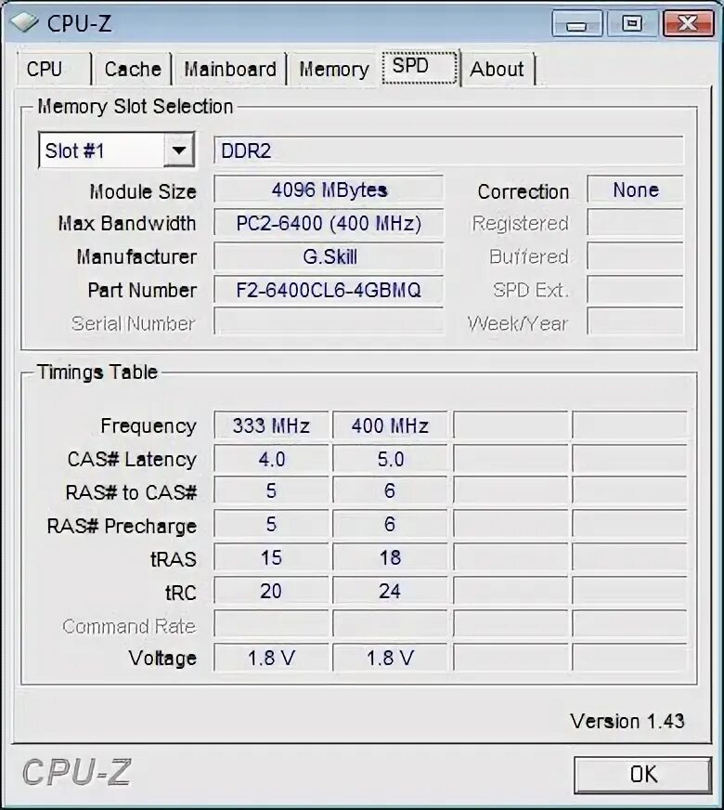
Task: Maximize the CPU-Z window
Action: [632, 23]
